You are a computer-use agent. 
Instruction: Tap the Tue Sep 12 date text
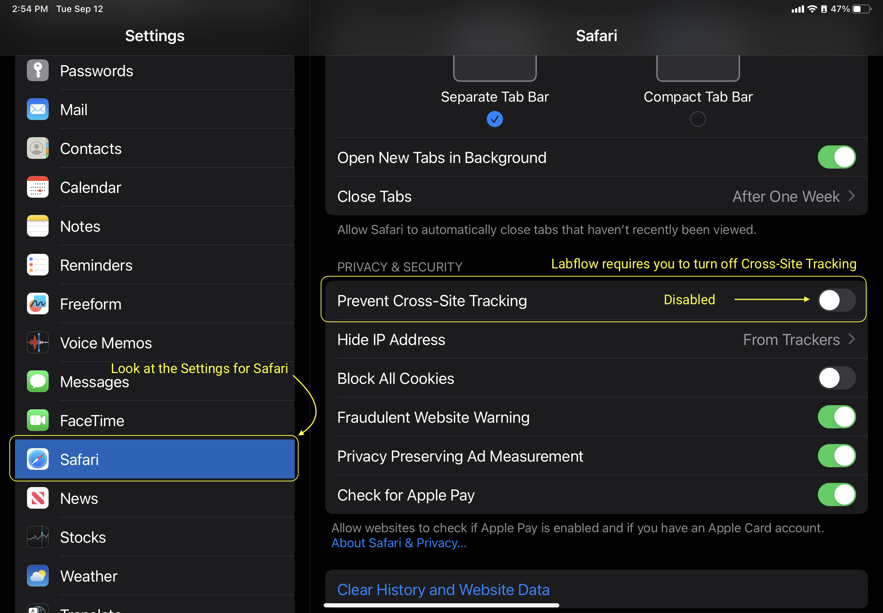click(x=80, y=9)
